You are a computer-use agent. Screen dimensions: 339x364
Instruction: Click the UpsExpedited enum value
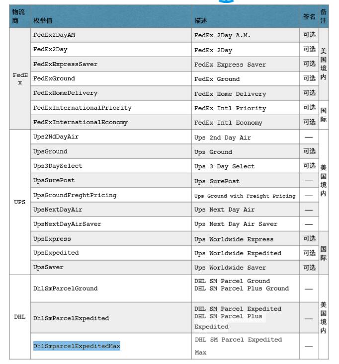click(56, 253)
